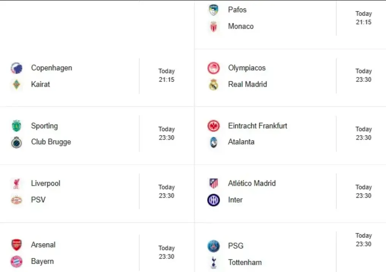
Task: Click the Inter Milan crest
Action: click(x=214, y=200)
